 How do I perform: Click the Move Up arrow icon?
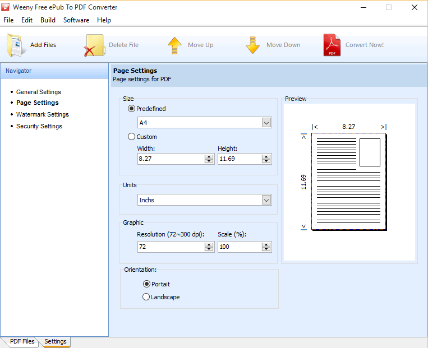point(174,45)
